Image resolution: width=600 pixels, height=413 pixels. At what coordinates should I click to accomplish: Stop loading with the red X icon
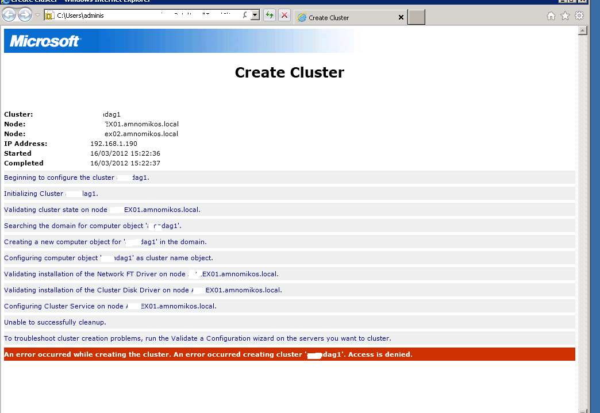coord(284,16)
